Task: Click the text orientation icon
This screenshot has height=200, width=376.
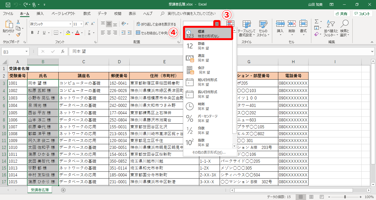Action: click(x=124, y=24)
